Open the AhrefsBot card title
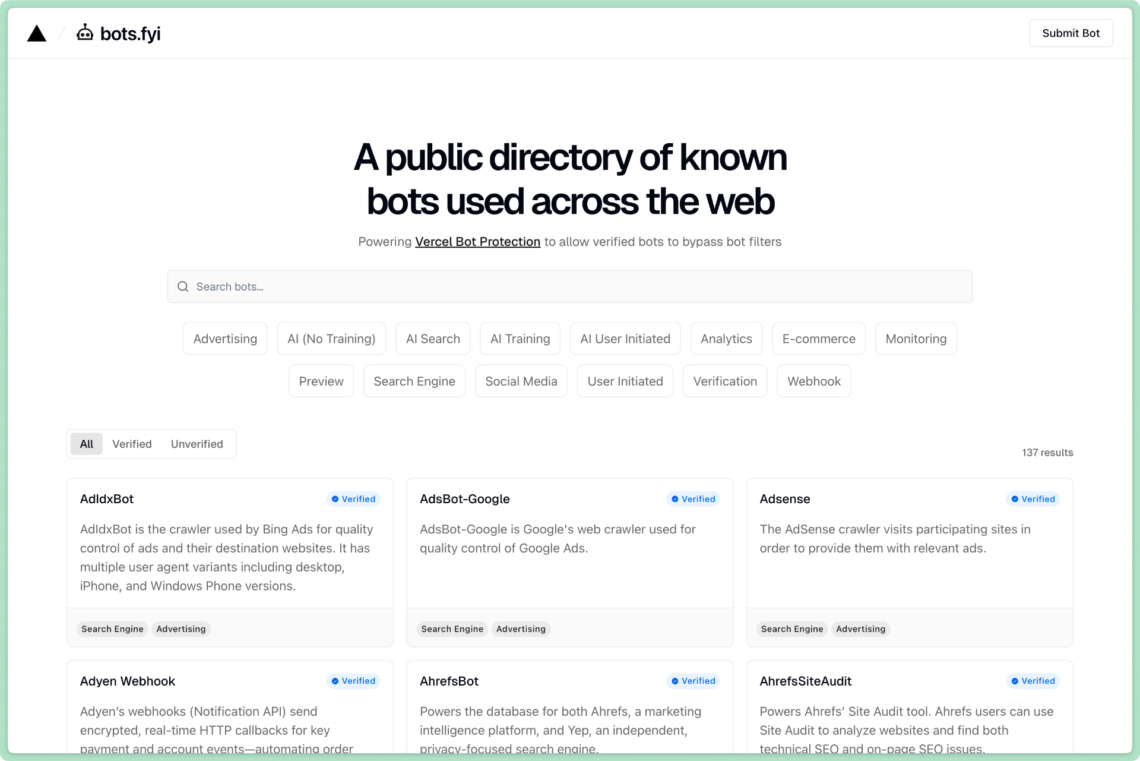 pyautogui.click(x=449, y=681)
